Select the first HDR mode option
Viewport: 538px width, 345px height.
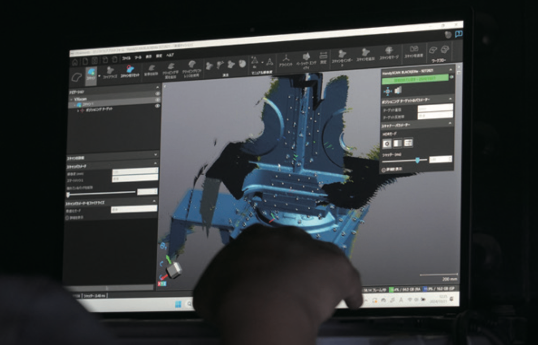387,143
